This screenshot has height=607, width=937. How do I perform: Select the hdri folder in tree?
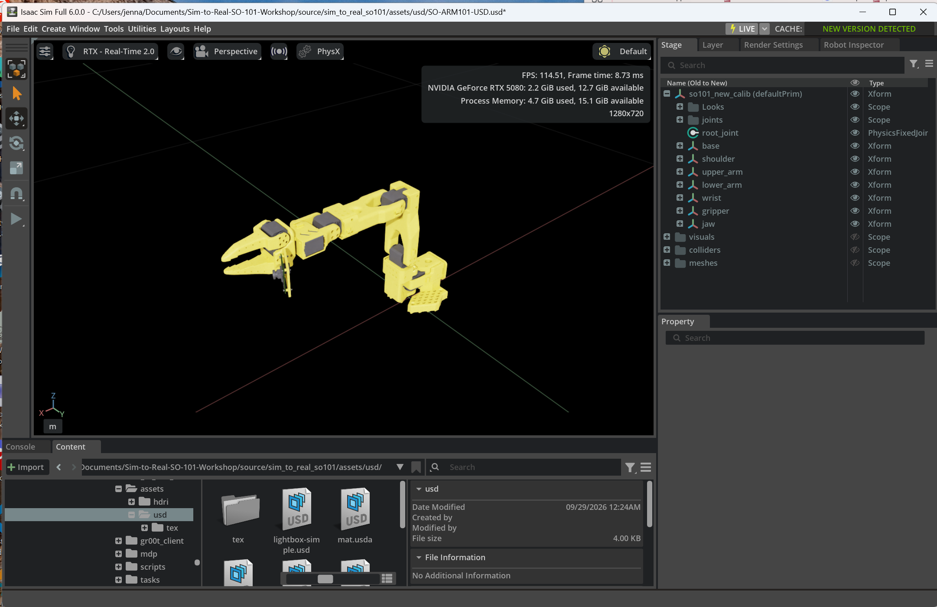(x=161, y=502)
